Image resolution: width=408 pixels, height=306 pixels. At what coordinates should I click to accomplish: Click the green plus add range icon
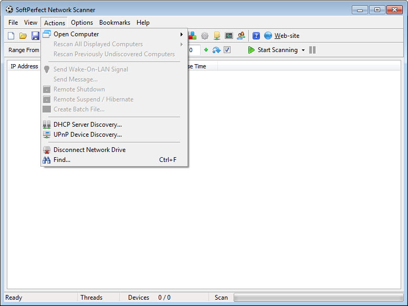click(x=206, y=50)
